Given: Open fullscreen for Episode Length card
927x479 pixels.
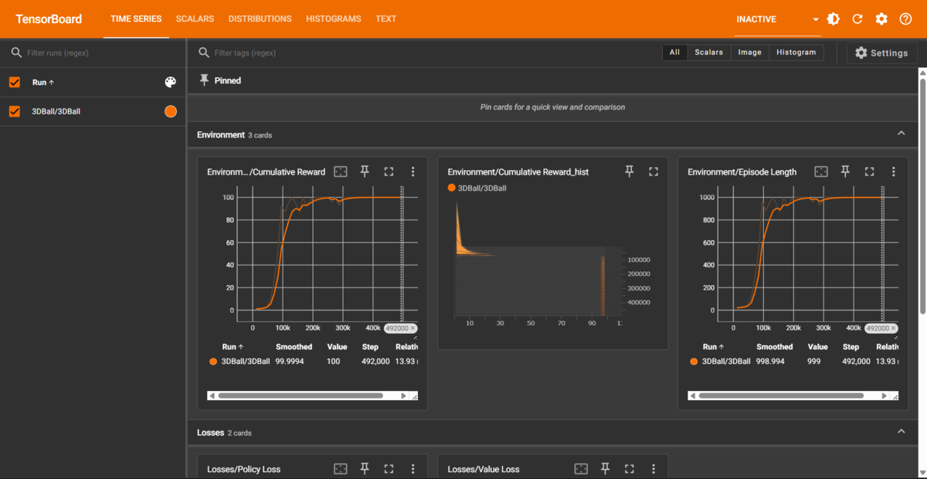Looking at the screenshot, I should tap(869, 172).
